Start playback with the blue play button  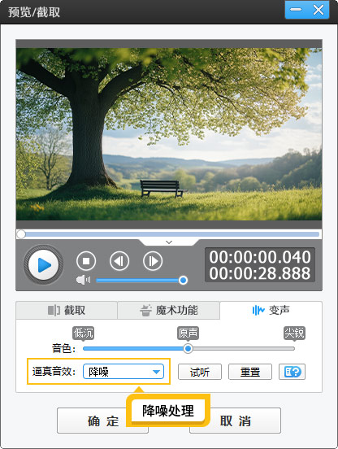click(43, 264)
